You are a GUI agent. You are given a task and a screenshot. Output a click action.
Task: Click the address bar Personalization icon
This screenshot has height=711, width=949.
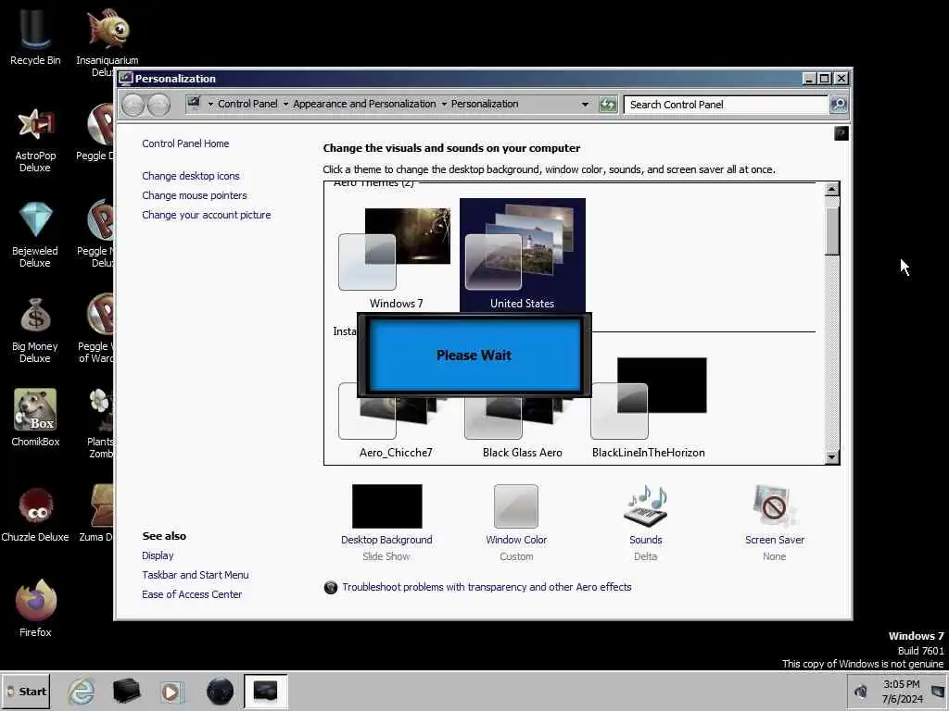click(194, 104)
